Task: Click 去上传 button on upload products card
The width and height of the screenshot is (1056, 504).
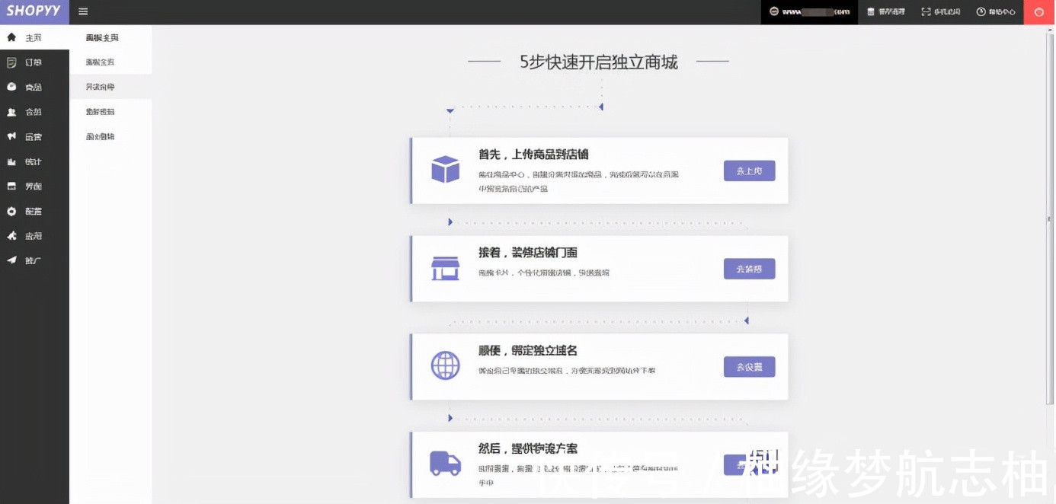Action: (x=749, y=171)
